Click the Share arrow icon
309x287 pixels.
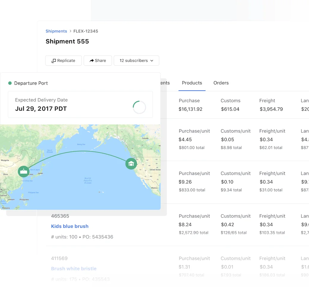click(91, 60)
